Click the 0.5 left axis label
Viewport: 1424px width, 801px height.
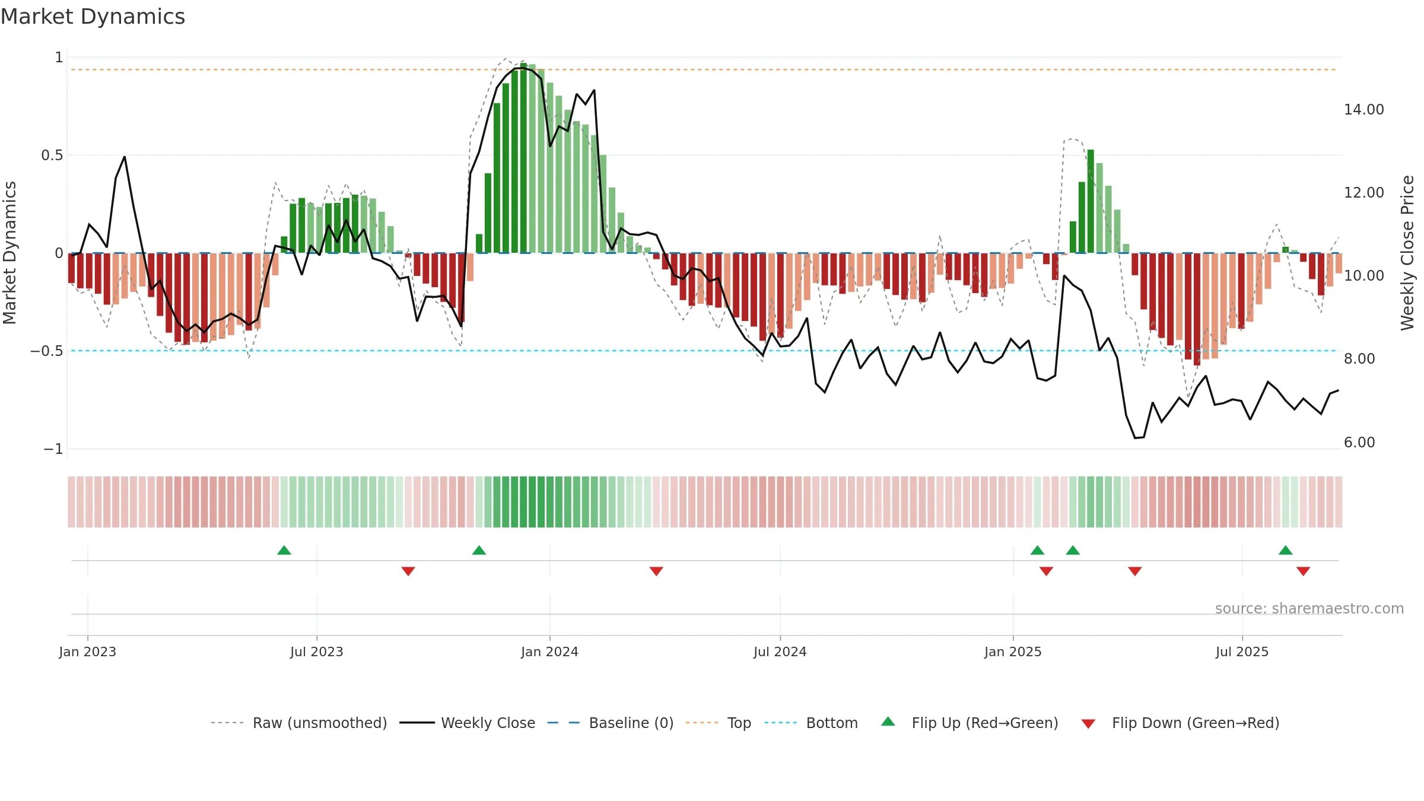click(x=52, y=155)
